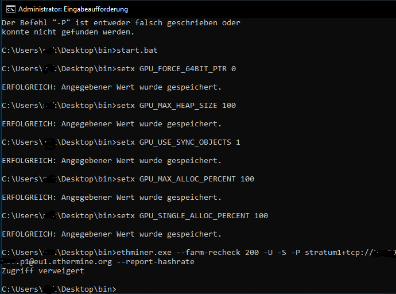Click the setx GPU_USE_SYNC_OBJECTS 1 line

tap(121, 142)
